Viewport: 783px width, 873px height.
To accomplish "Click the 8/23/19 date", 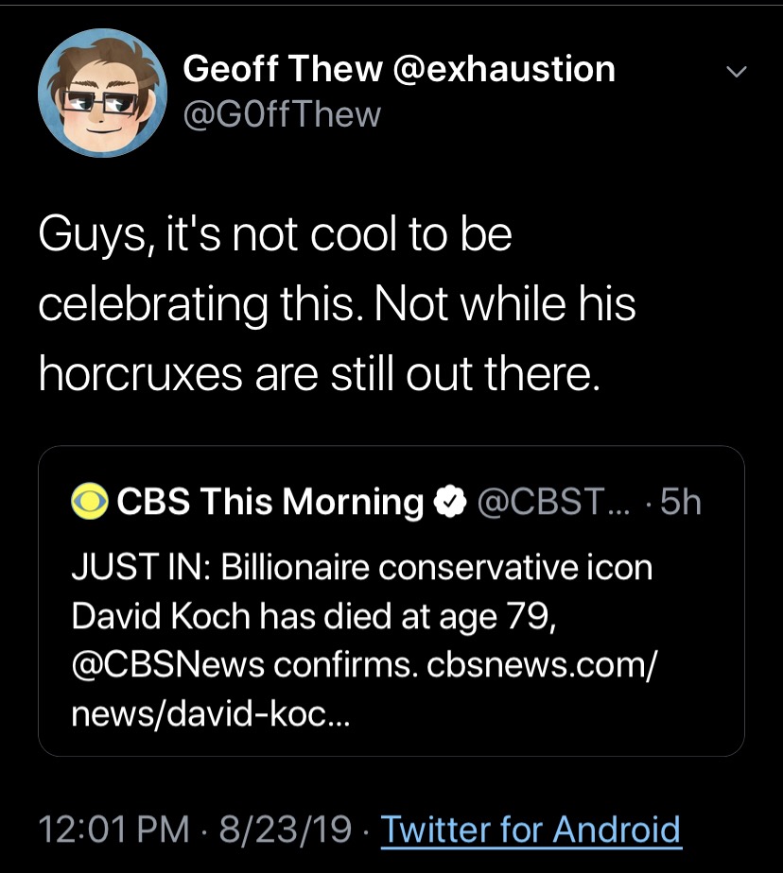I will [286, 829].
